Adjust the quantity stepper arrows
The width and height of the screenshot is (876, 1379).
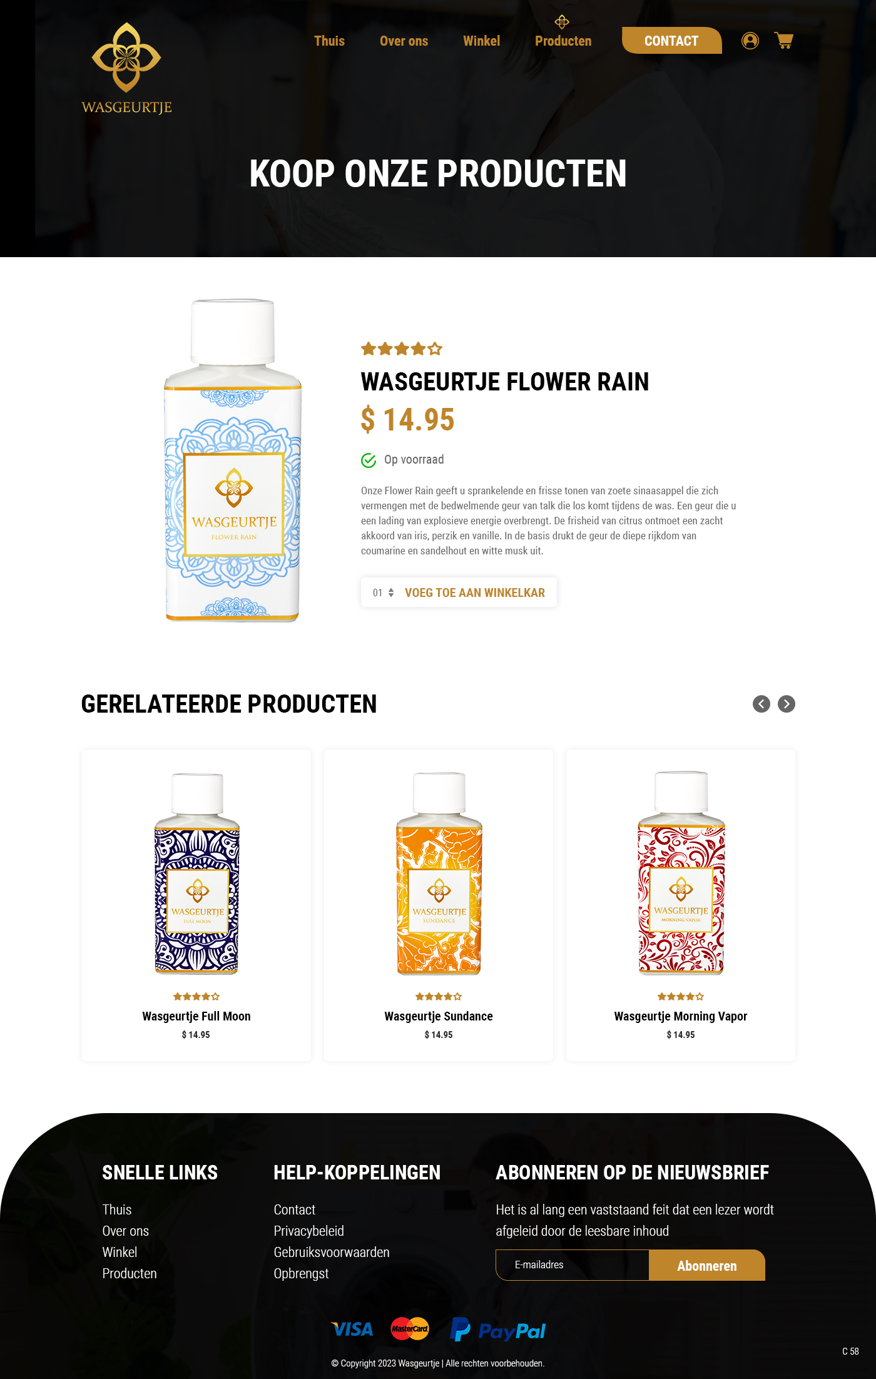pos(391,593)
